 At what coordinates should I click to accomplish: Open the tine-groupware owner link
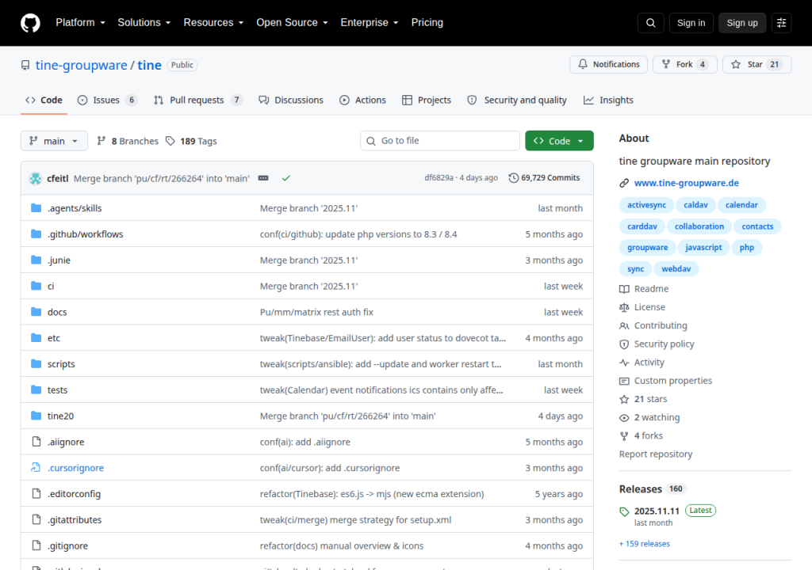[x=82, y=65]
